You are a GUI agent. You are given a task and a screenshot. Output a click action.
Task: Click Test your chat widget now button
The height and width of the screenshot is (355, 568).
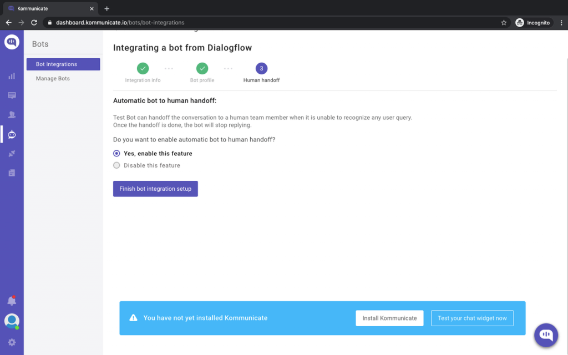point(472,318)
